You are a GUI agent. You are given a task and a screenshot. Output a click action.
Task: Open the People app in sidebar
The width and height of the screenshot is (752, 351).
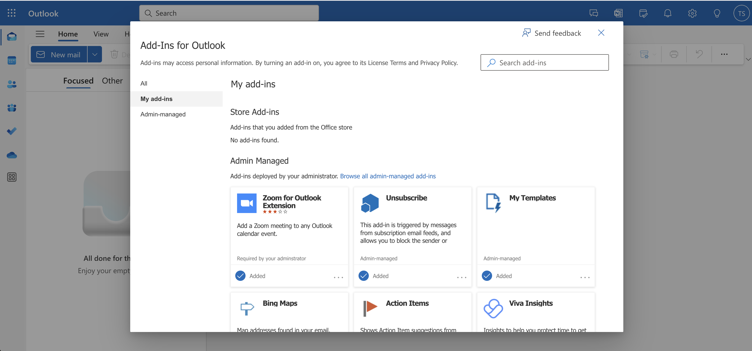[12, 84]
